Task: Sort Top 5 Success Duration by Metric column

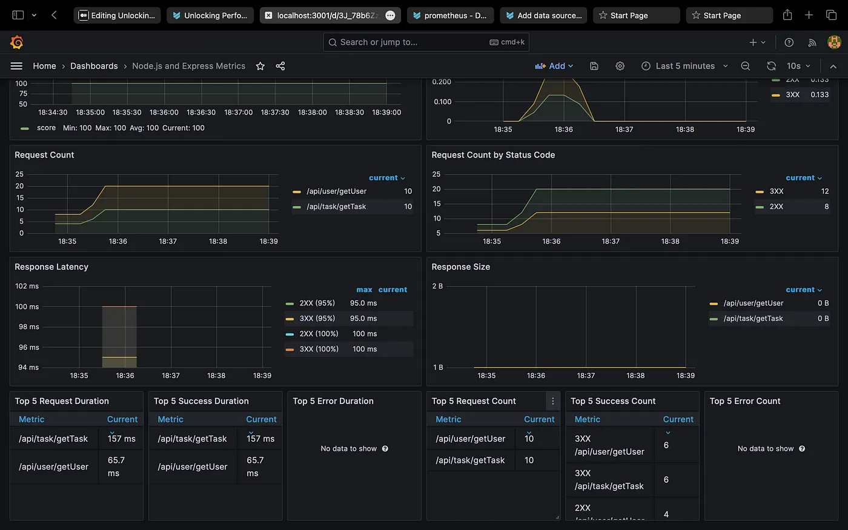Action: pos(170,419)
